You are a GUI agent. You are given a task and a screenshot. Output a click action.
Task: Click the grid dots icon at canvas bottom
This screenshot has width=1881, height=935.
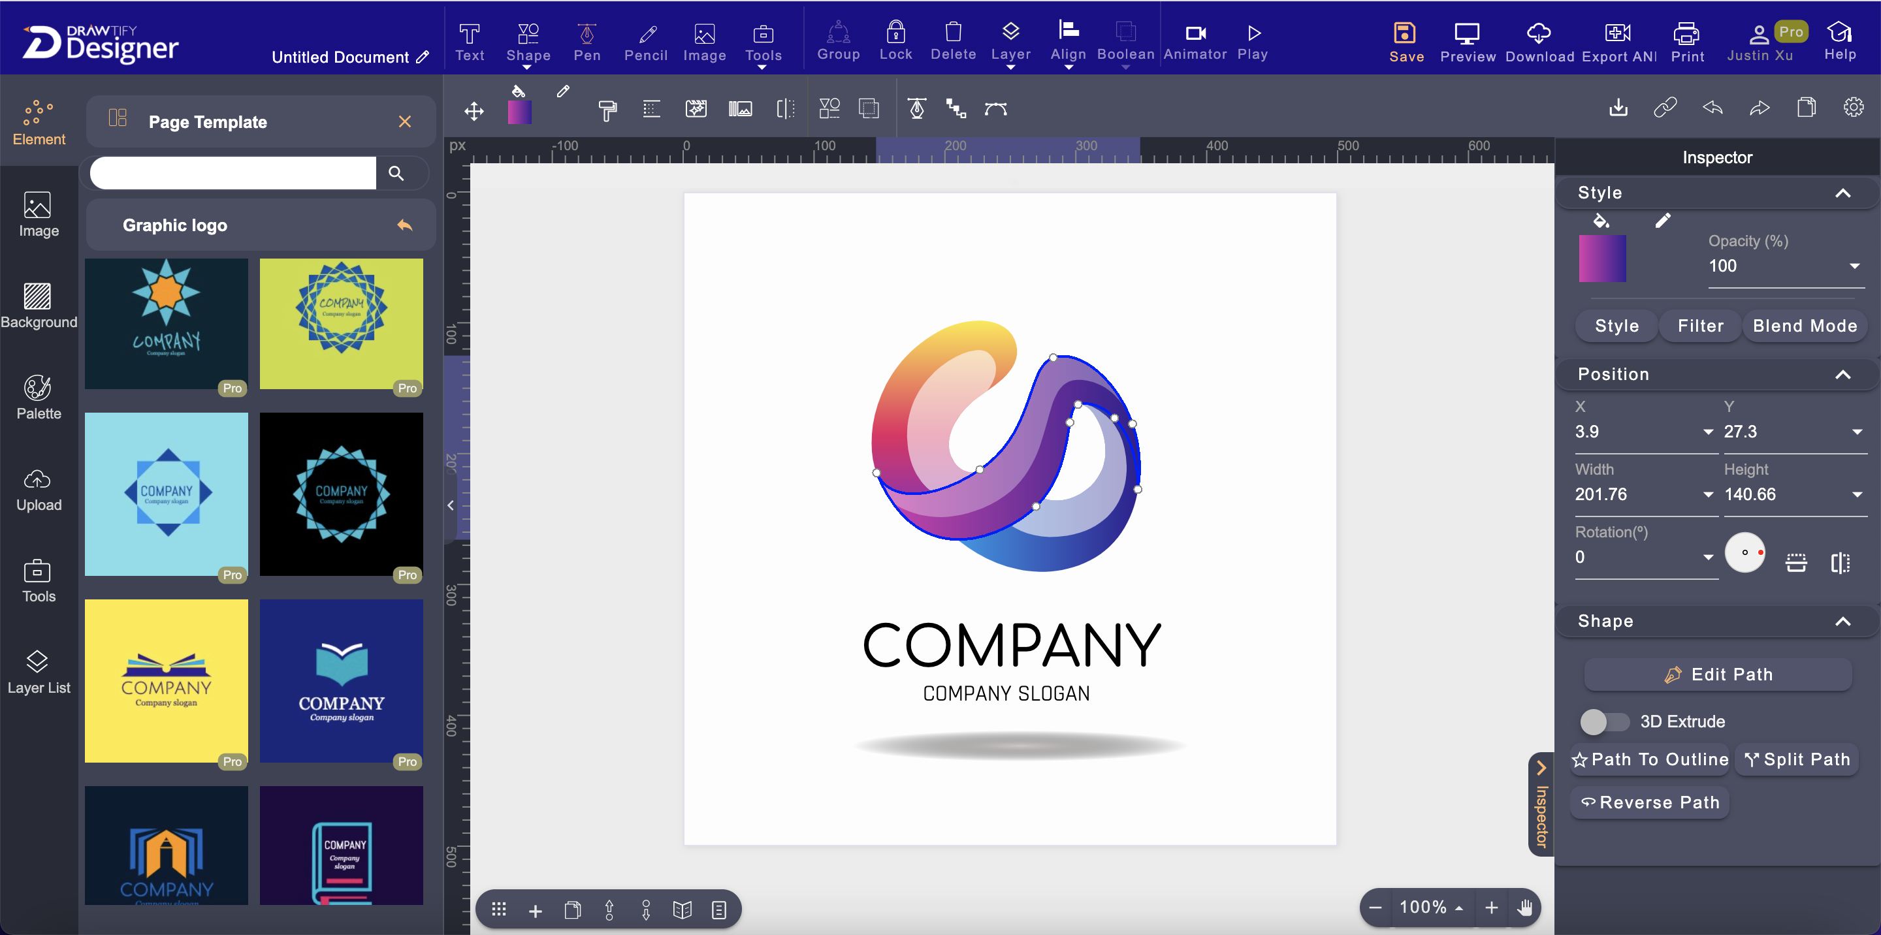[x=499, y=910]
